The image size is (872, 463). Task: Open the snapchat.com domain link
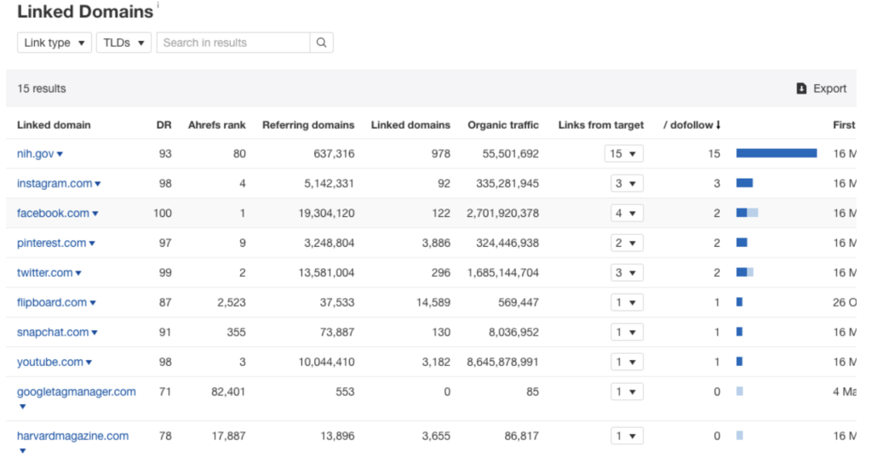click(53, 333)
